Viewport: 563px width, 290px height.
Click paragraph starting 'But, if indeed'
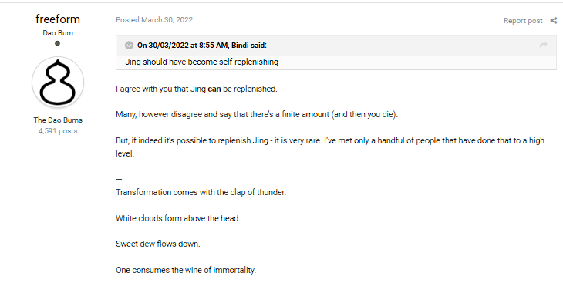click(330, 147)
